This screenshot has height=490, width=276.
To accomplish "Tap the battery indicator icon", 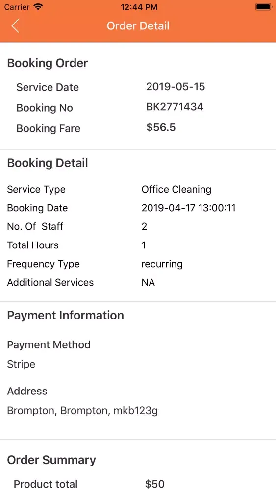I will 263,7.
